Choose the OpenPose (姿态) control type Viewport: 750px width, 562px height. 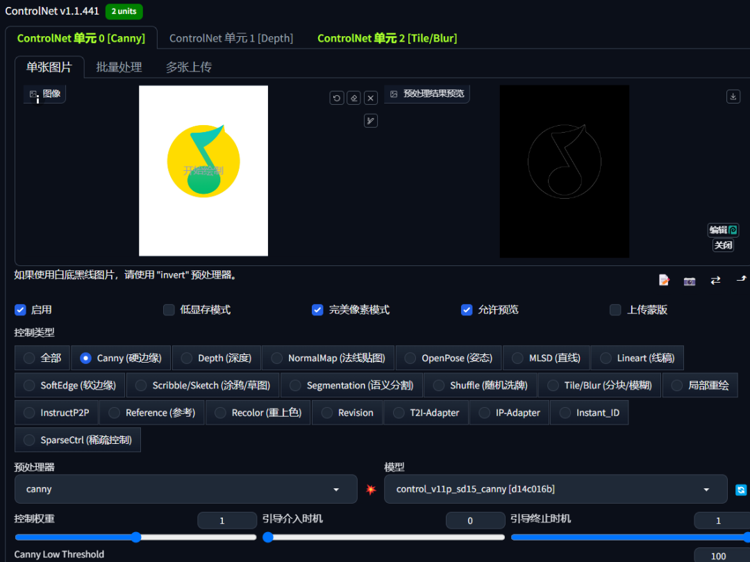coord(449,358)
